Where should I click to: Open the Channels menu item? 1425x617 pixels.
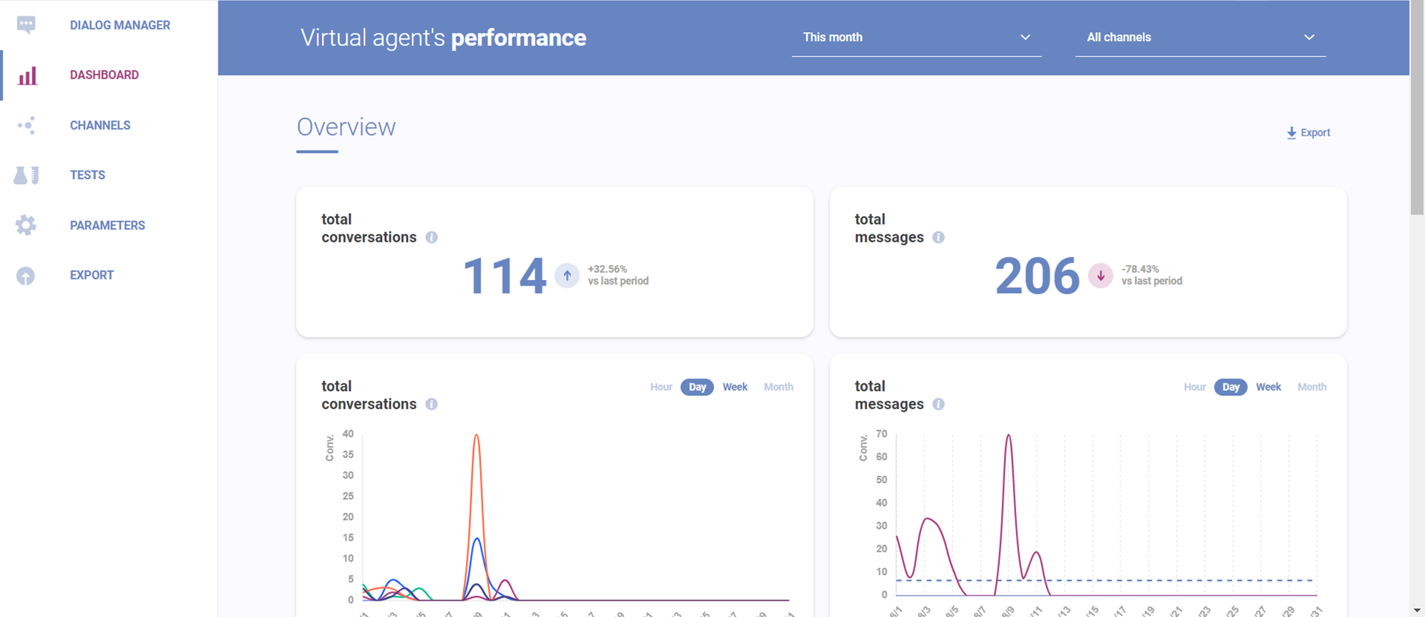tap(100, 125)
